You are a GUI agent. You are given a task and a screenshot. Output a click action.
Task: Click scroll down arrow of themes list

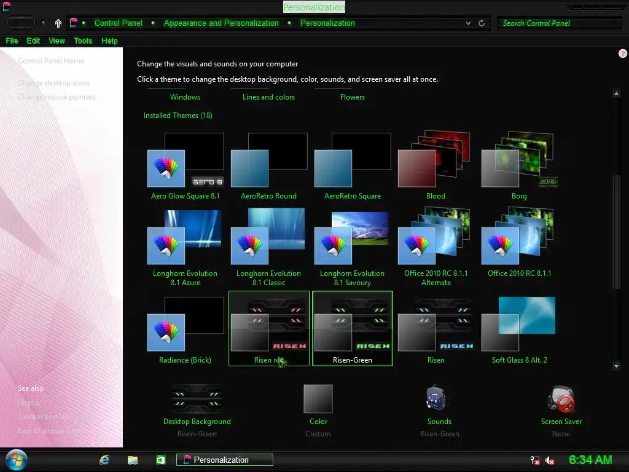coord(617,366)
